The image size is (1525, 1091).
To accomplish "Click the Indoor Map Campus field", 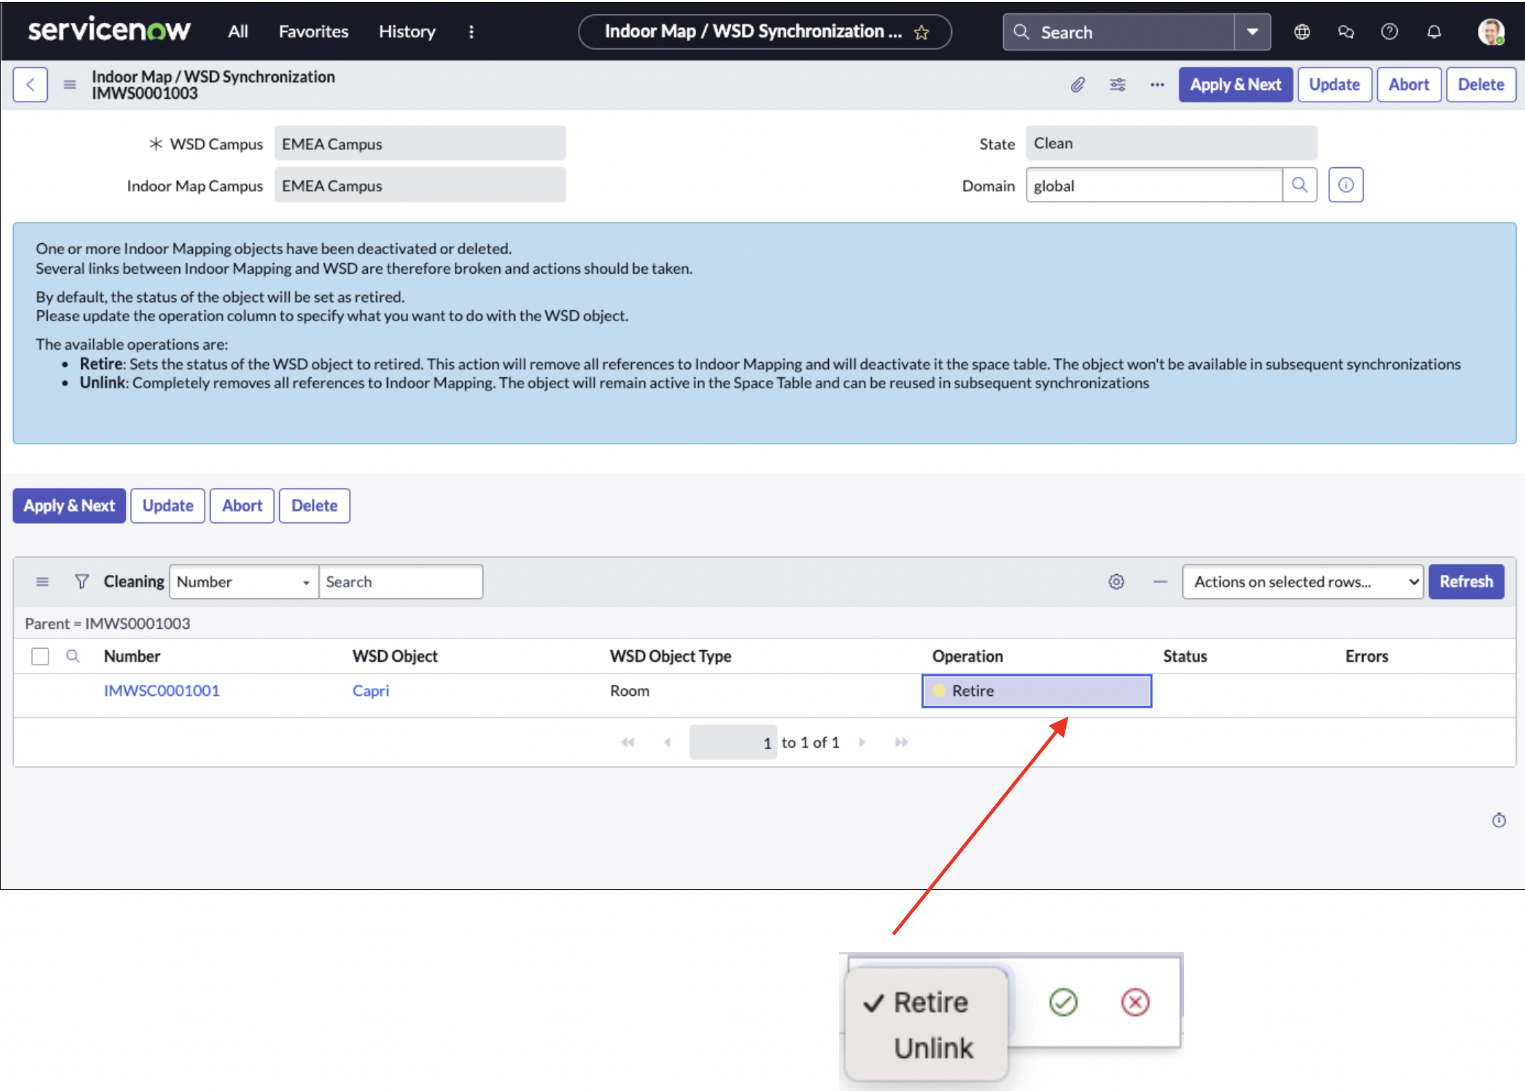I will pyautogui.click(x=420, y=185).
